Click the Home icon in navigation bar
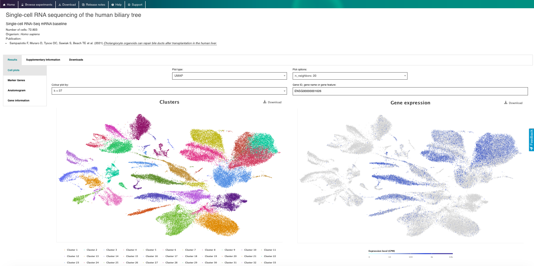Screen dimensions: 534x266 (4, 4)
